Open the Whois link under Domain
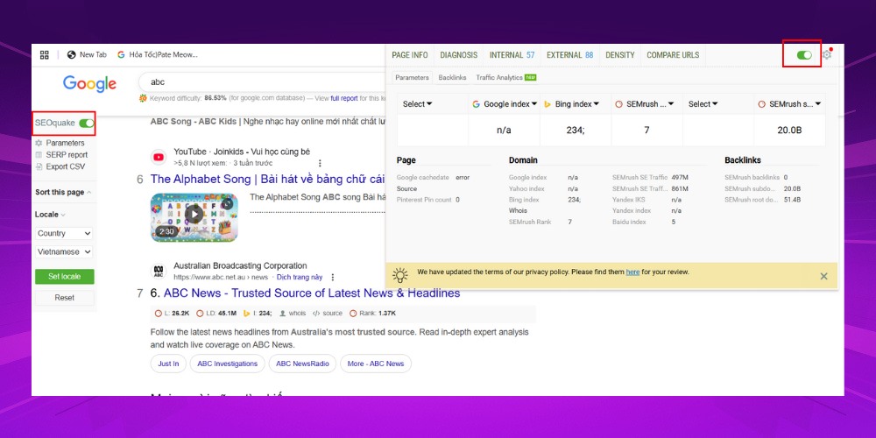Screen dimensions: 876x438 pos(518,210)
